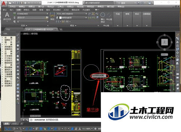This screenshot has height=132, width=181.
Task: Open the annotation scale 1:1 dropdown
Action: 87,129
